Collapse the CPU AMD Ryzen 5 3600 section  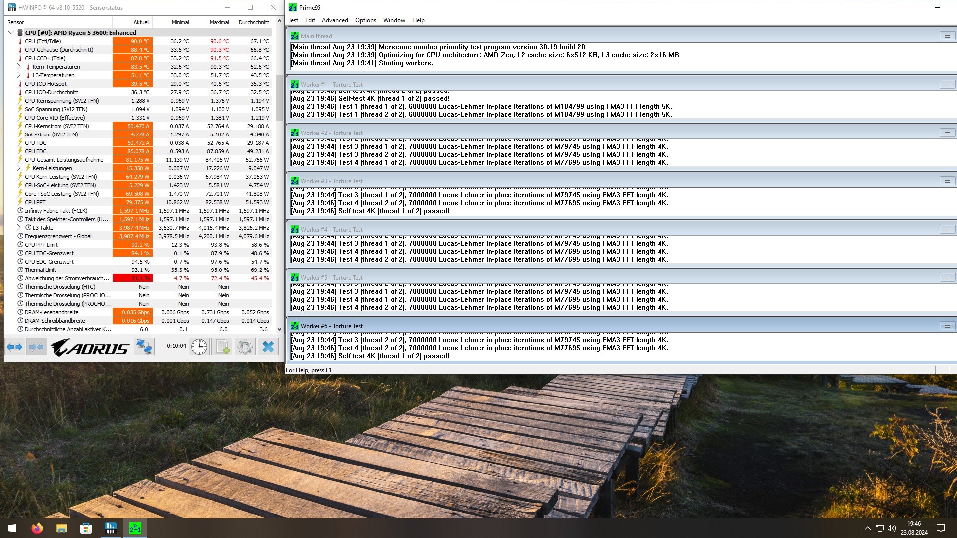11,33
